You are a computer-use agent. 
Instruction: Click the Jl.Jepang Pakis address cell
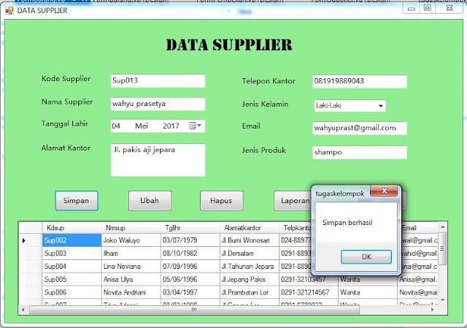pyautogui.click(x=250, y=279)
